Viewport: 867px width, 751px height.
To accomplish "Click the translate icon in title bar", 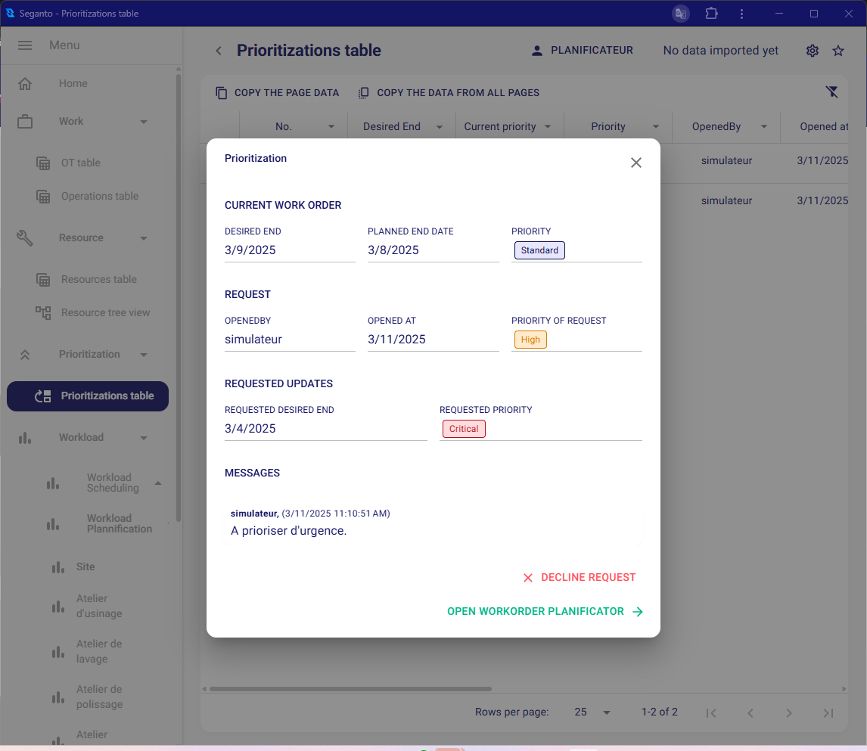I will pyautogui.click(x=681, y=14).
